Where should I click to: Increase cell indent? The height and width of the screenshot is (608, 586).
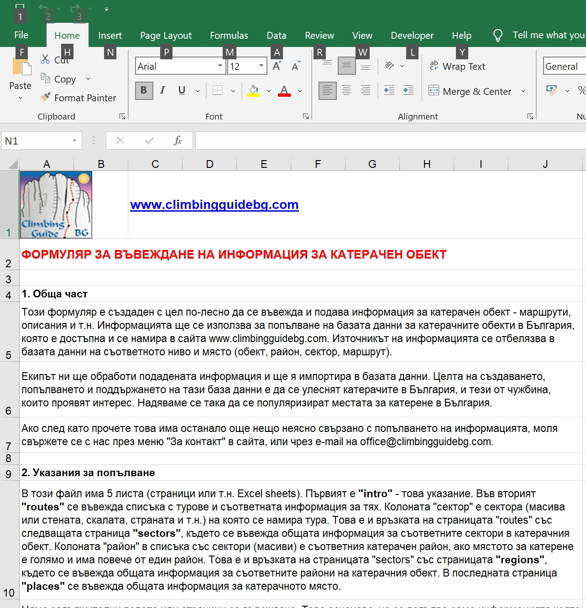tap(408, 90)
